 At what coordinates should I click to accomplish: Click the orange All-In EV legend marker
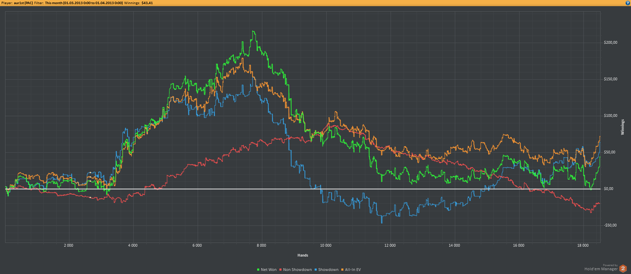[342, 270]
